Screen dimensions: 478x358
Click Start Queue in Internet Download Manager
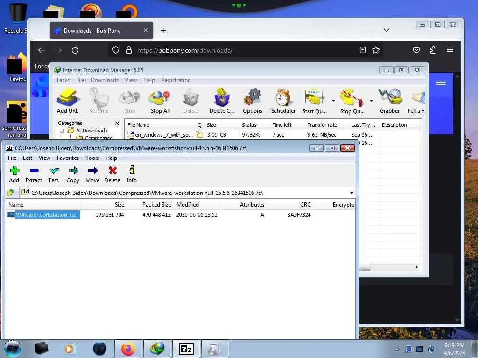point(315,101)
